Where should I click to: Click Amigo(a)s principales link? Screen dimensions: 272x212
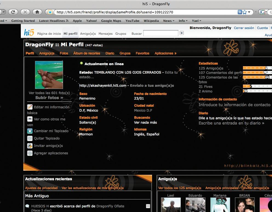222,188
